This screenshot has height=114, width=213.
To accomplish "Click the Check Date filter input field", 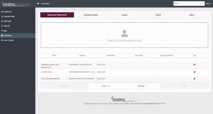I will [138, 60].
